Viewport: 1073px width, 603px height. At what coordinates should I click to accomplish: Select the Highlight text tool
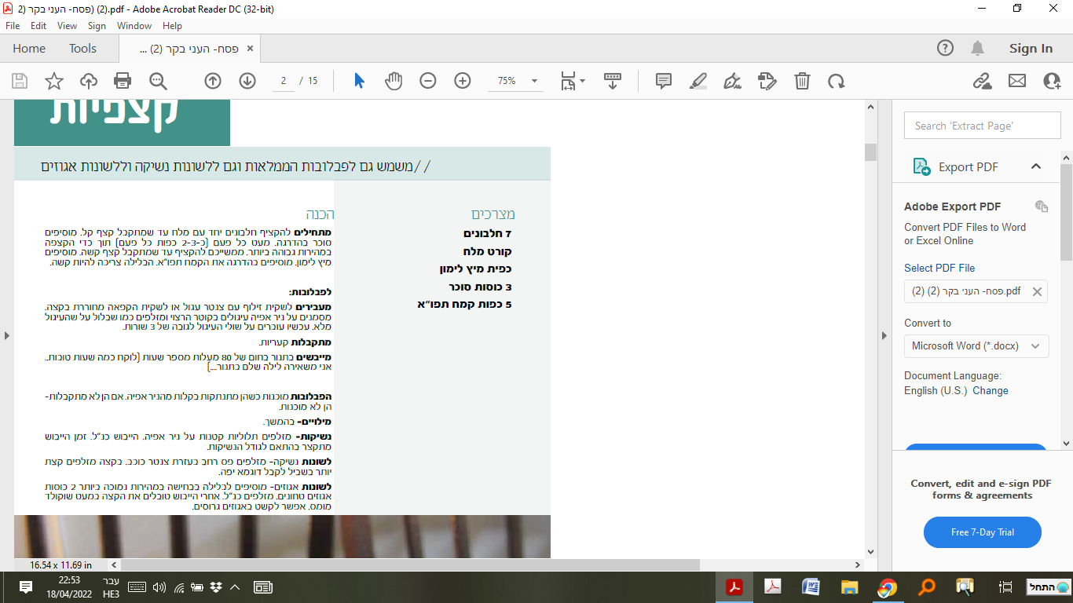tap(698, 81)
